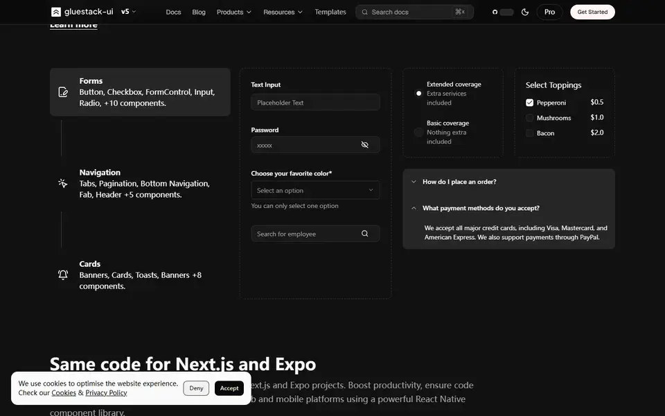Click 'Same code for Next.js and Expo' heading
Screen dimensions: 665x416
coord(183,364)
